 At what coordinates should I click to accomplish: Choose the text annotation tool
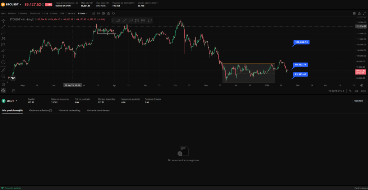pos(3,56)
